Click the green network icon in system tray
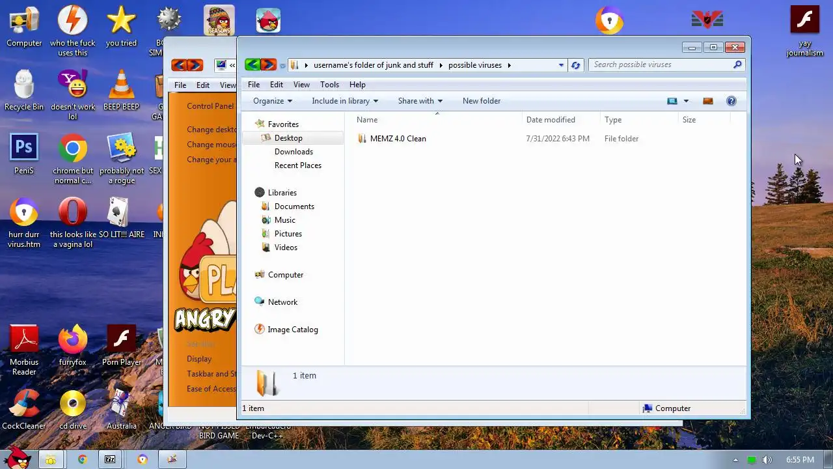This screenshot has width=833, height=469. 752,460
